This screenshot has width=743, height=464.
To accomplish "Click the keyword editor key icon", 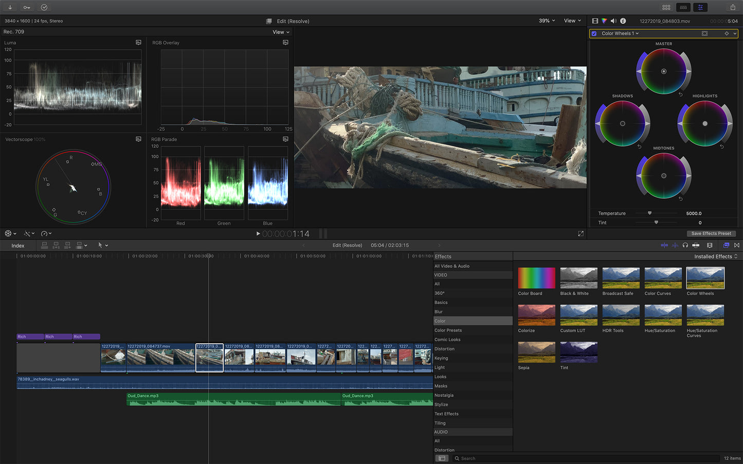I will 27,7.
